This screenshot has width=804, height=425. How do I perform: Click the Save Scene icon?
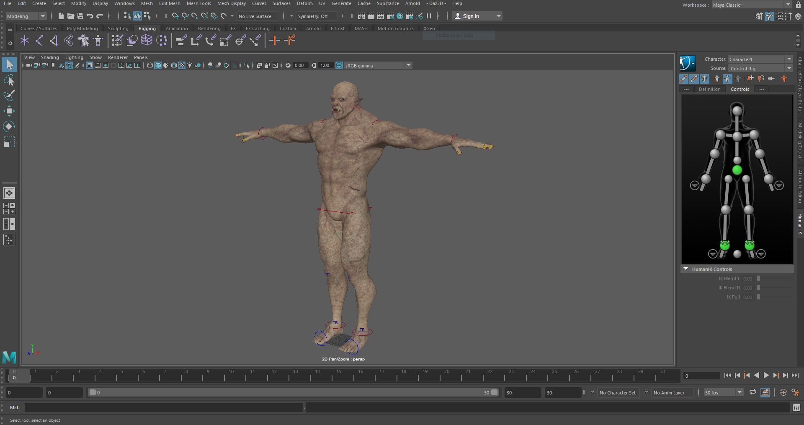tap(80, 16)
